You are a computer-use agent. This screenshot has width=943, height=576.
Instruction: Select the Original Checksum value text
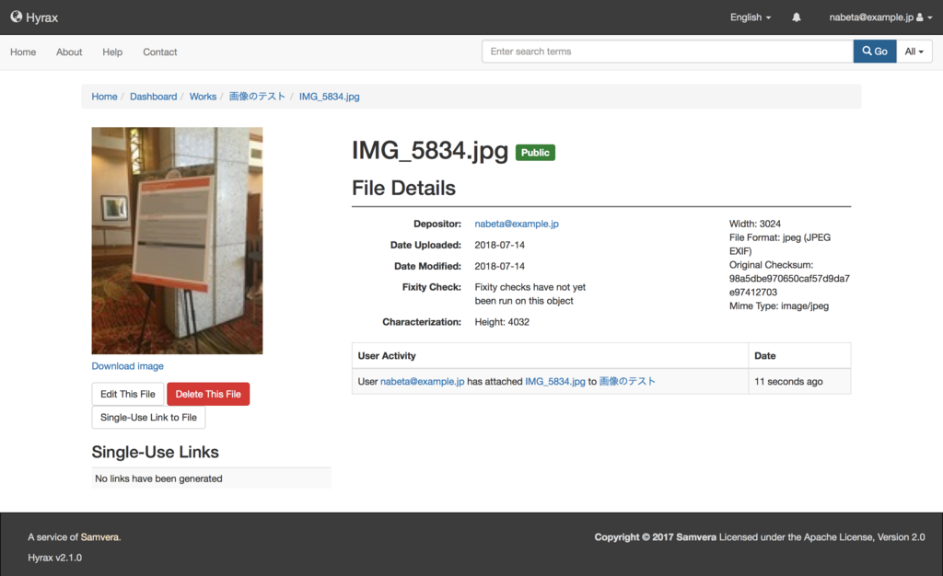click(789, 285)
